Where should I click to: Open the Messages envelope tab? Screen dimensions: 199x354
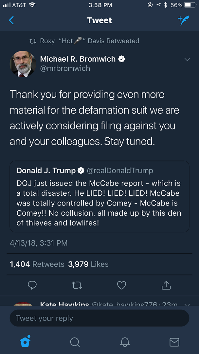[174, 342]
